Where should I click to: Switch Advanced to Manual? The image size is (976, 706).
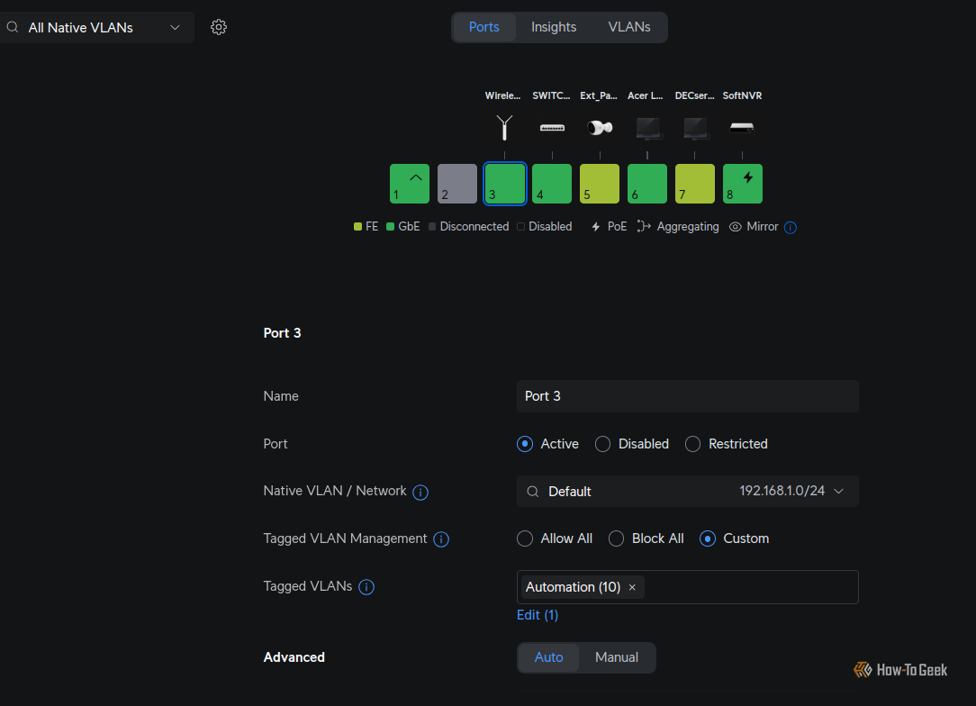point(617,657)
